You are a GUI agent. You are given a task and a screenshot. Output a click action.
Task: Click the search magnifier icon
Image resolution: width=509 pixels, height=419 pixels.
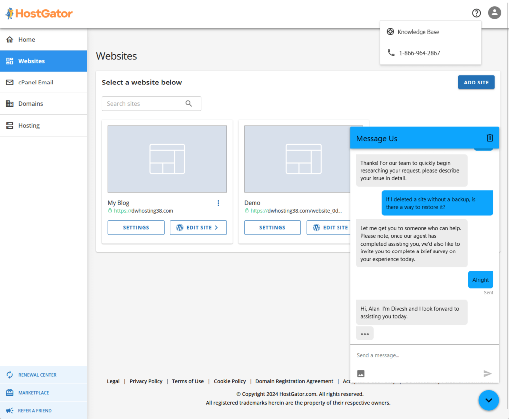(188, 104)
